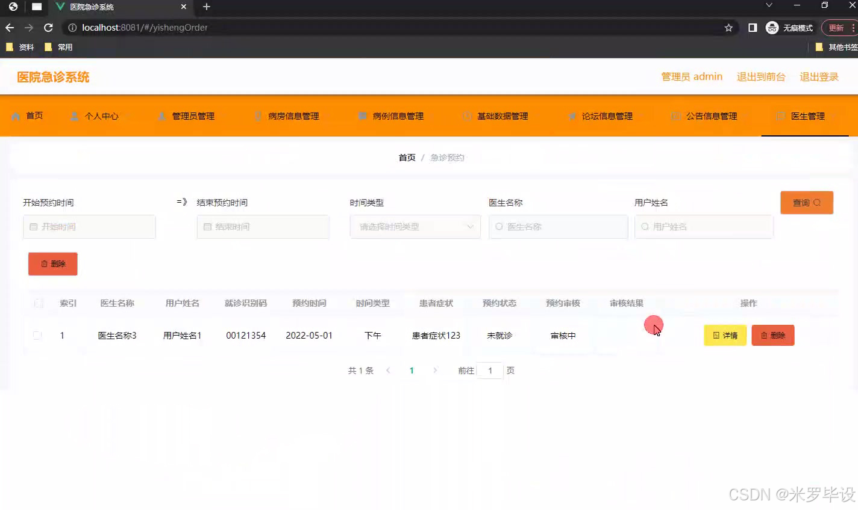Click the yellow 详情 detail button
858x510 pixels.
click(725, 336)
